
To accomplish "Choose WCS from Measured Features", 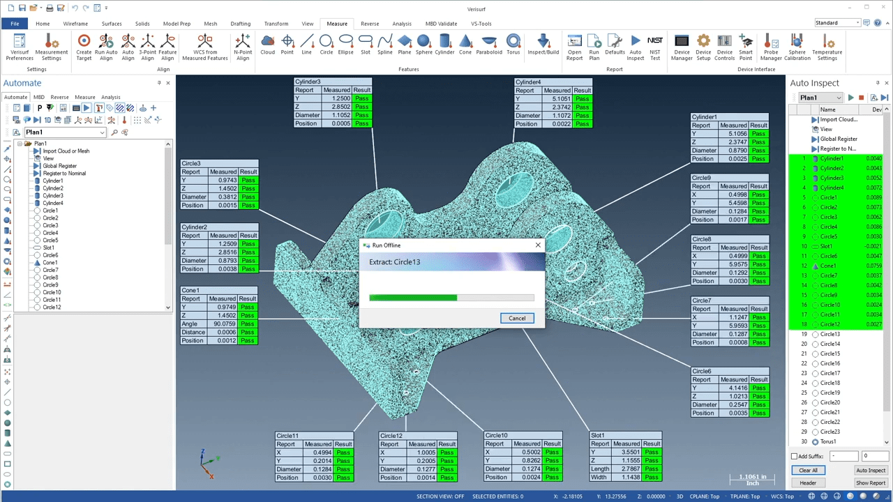I will 205,47.
